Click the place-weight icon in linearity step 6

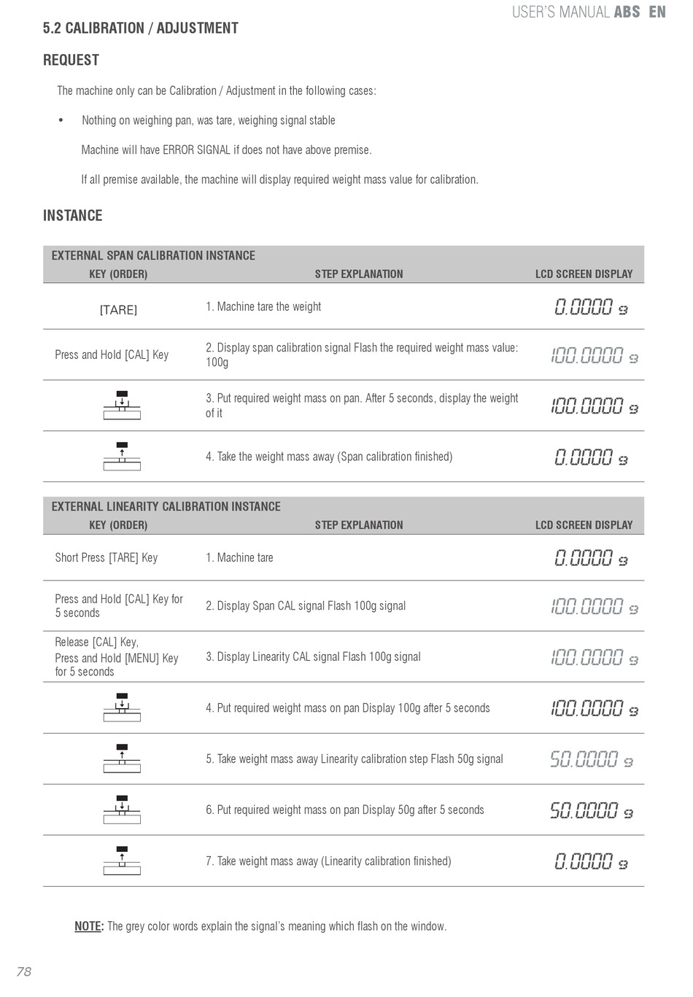click(122, 810)
